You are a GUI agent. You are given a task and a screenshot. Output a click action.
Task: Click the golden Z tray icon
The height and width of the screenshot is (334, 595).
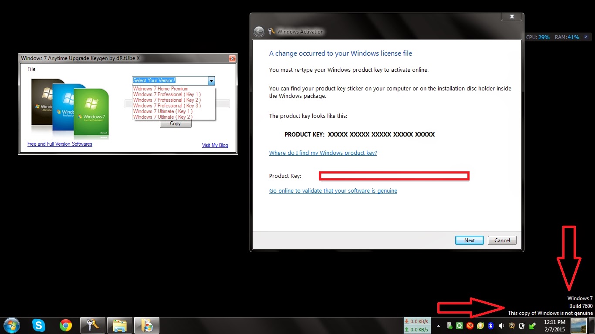point(512,326)
